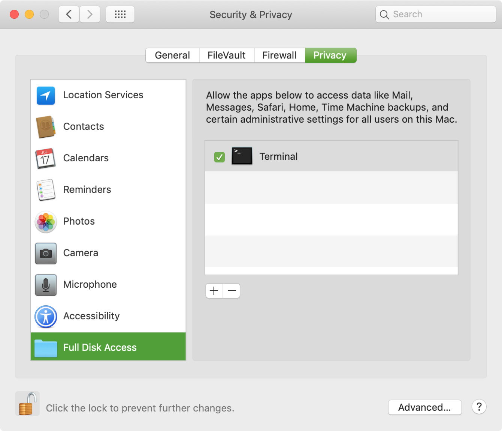Switch to the Firewall tab
This screenshot has width=502, height=431.
279,55
